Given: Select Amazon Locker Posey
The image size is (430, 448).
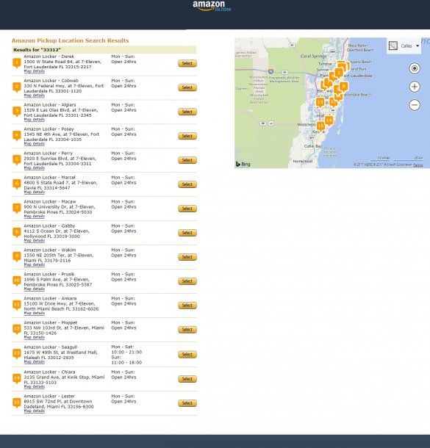Looking at the screenshot, I should tap(187, 136).
